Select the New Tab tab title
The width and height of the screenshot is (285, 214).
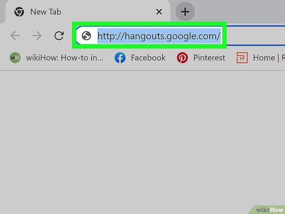[46, 12]
